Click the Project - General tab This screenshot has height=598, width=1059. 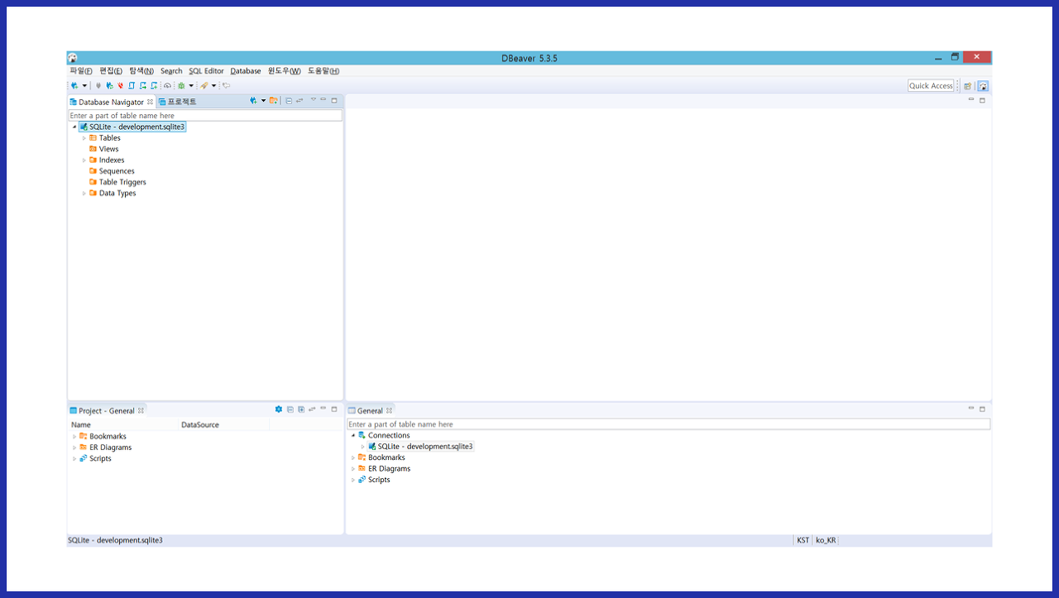click(107, 410)
